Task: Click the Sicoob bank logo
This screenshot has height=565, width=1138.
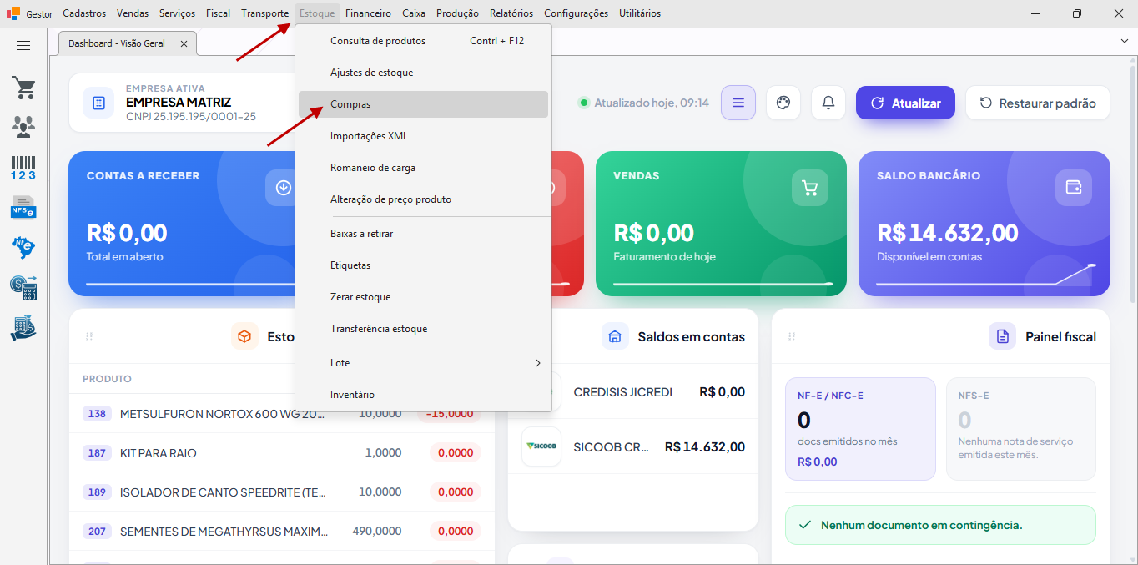Action: click(541, 446)
